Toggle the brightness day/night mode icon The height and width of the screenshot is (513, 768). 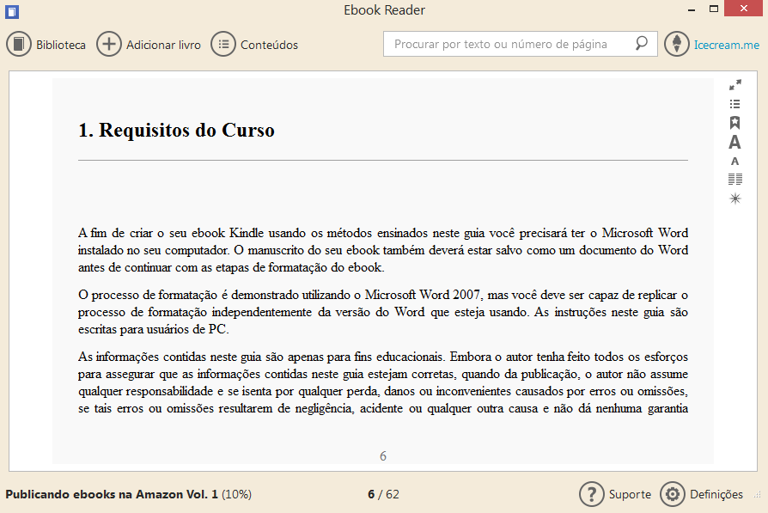pyautogui.click(x=735, y=198)
